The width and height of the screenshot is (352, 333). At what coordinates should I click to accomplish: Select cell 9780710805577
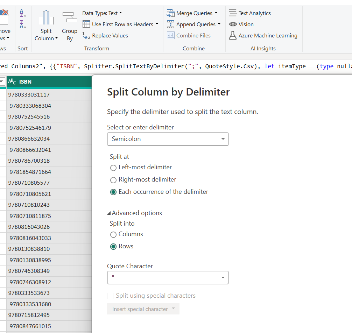(x=49, y=183)
